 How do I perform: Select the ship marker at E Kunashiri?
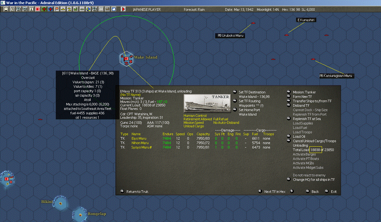287,35
